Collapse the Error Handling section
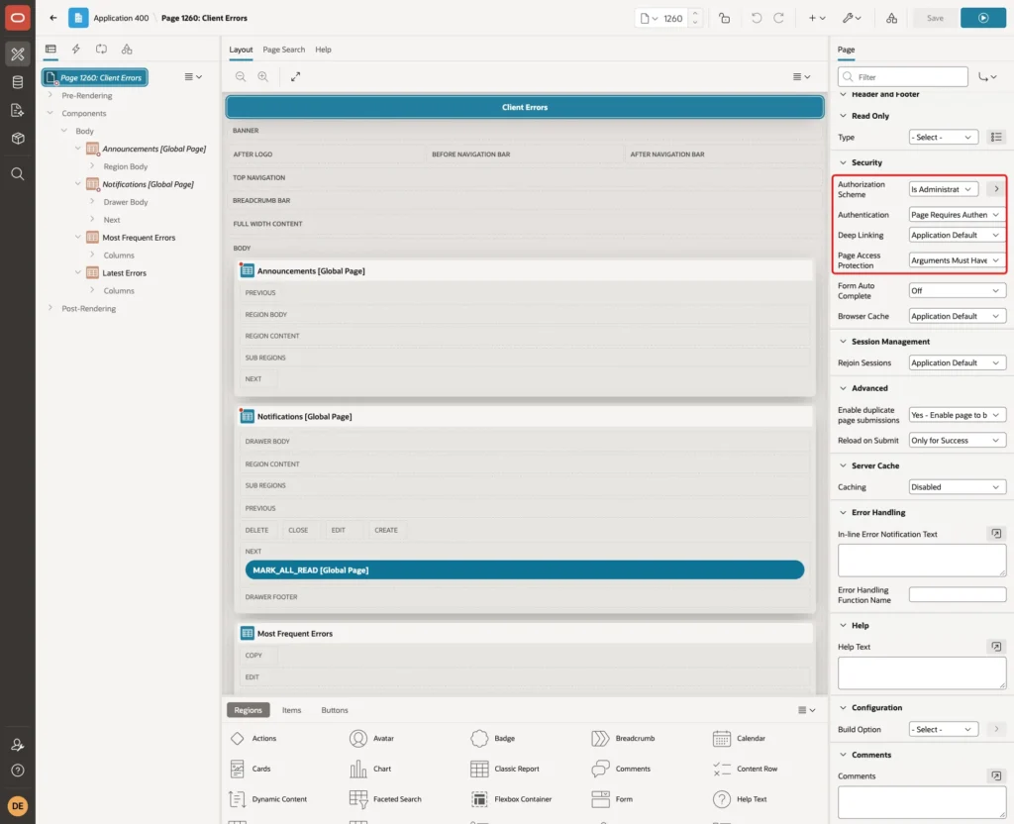The width and height of the screenshot is (1014, 824). 843,512
